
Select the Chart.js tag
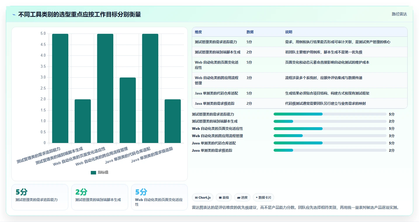pyautogui.click(x=203, y=197)
